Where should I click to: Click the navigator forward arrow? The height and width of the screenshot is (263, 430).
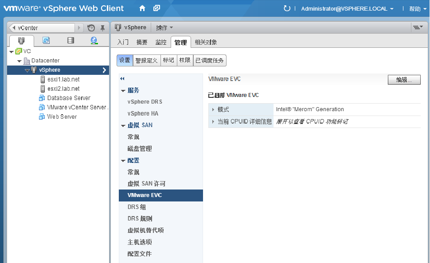click(x=79, y=28)
